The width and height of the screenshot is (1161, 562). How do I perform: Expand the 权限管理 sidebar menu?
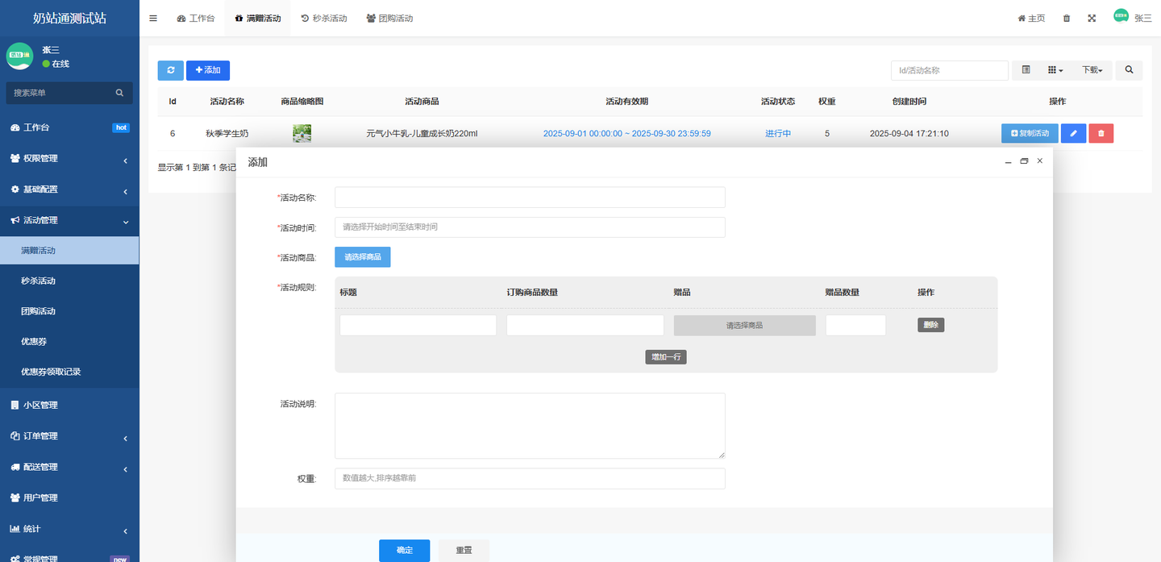pos(69,159)
